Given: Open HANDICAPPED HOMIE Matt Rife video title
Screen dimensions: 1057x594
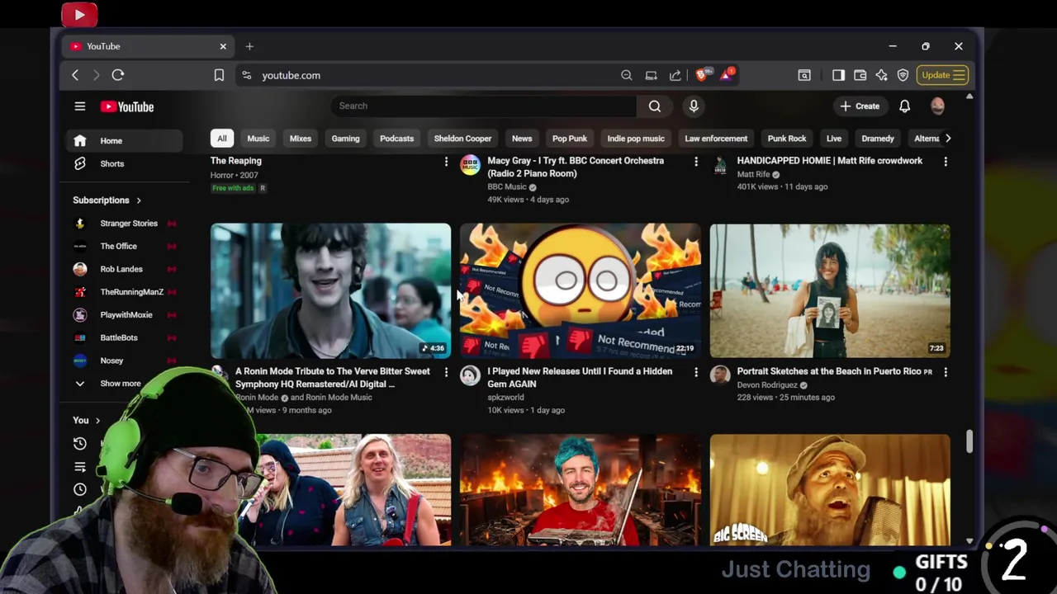Looking at the screenshot, I should point(829,161).
